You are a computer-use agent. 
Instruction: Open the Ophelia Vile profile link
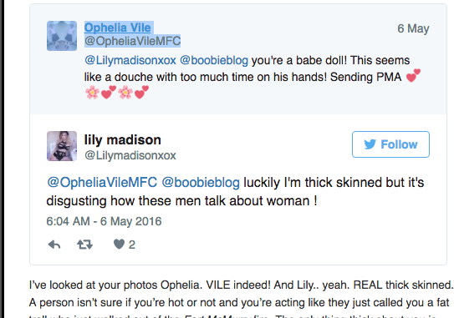coord(118,28)
